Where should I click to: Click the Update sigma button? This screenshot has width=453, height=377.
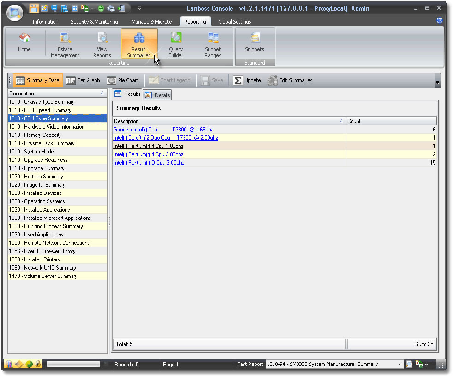[x=247, y=80]
